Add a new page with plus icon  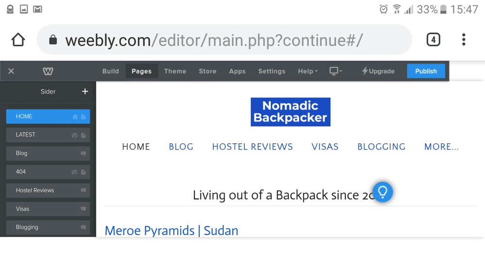point(85,91)
